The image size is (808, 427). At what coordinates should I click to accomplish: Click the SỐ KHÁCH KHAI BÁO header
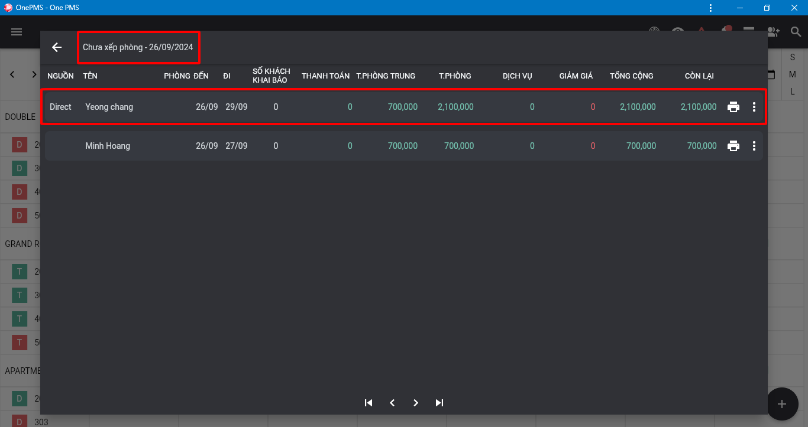(272, 76)
